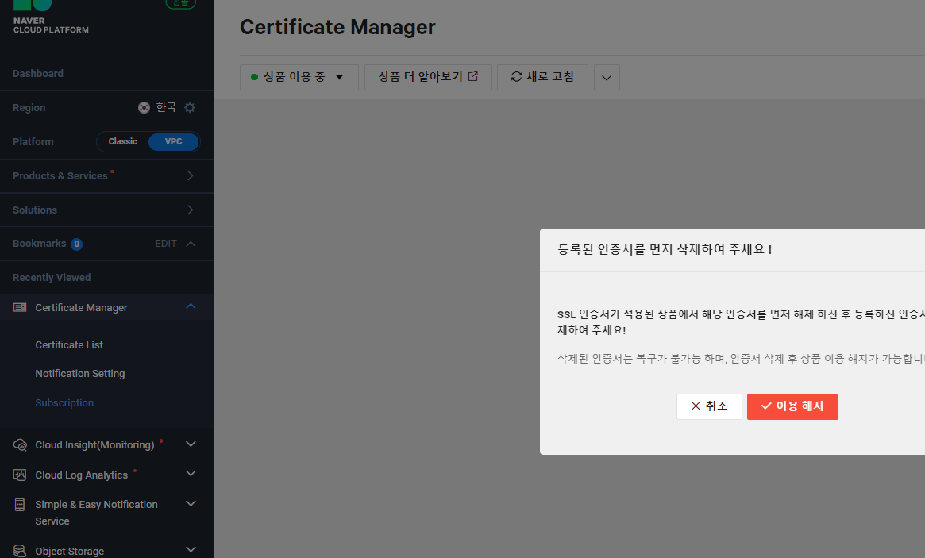The height and width of the screenshot is (558, 925).
Task: Switch platform toggle to VPC
Action: [173, 141]
